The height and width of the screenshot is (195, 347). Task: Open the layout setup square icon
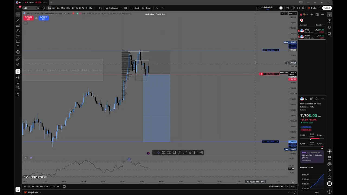point(257,8)
